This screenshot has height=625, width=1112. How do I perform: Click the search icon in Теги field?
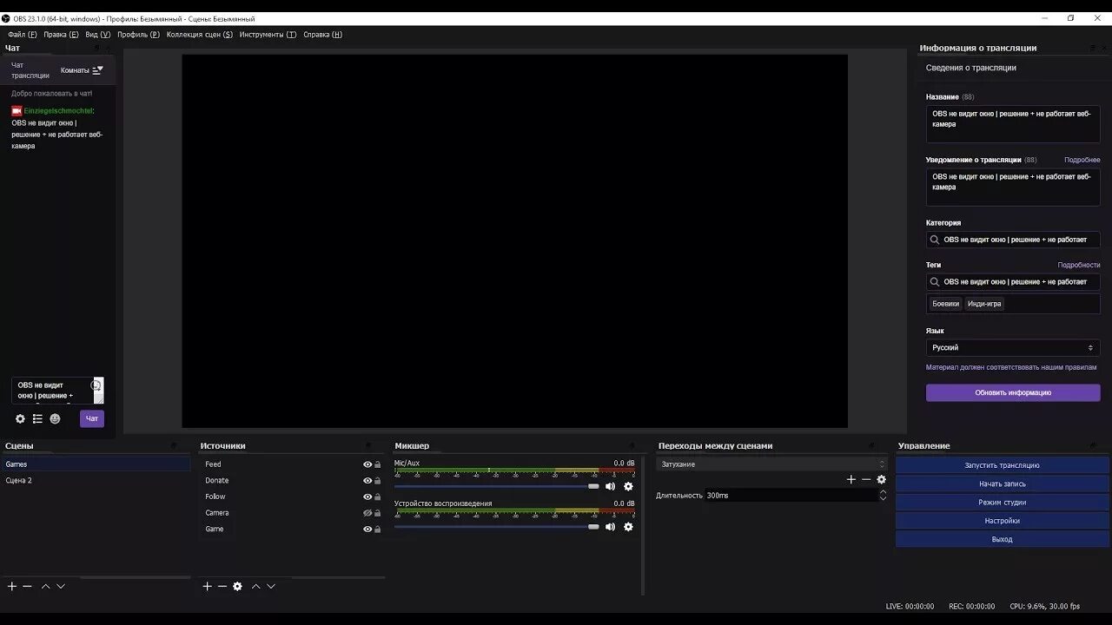pyautogui.click(x=935, y=281)
